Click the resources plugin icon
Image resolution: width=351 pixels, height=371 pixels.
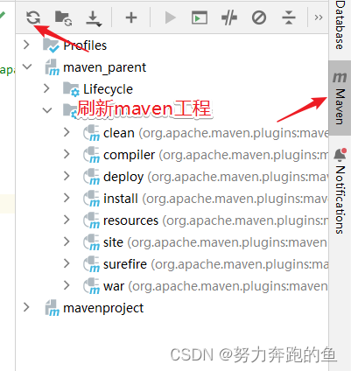[x=91, y=220]
